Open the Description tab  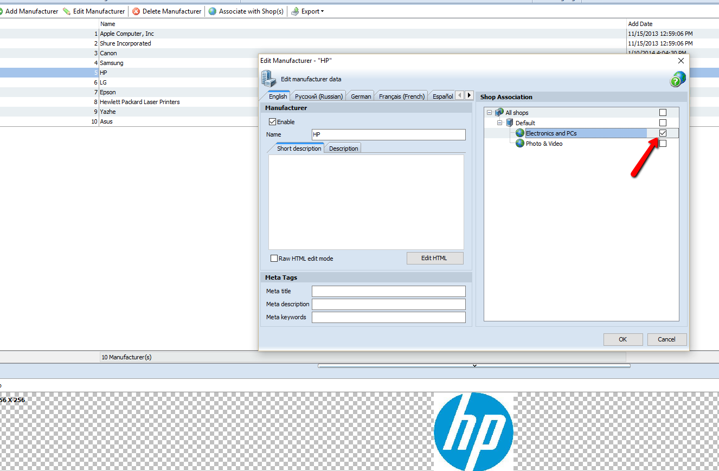point(343,149)
